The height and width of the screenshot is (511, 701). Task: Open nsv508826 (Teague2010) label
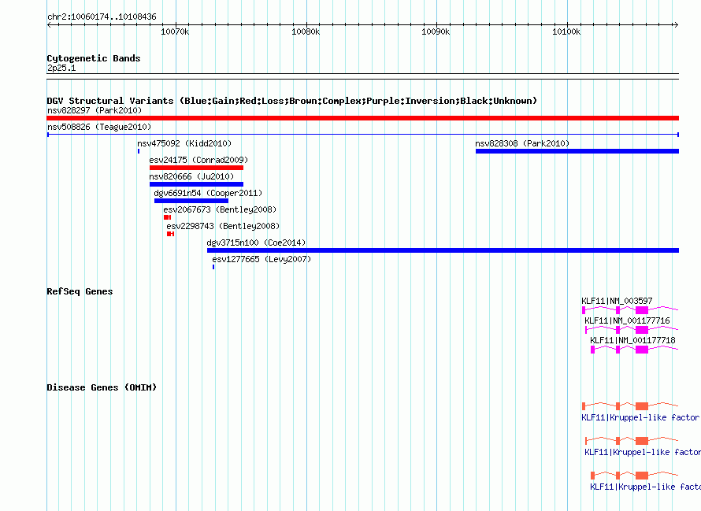[x=99, y=127]
